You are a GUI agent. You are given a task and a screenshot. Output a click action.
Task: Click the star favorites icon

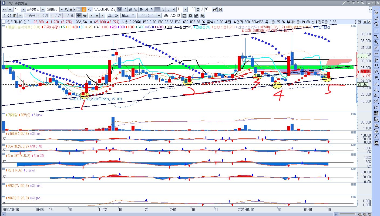click(71, 9)
